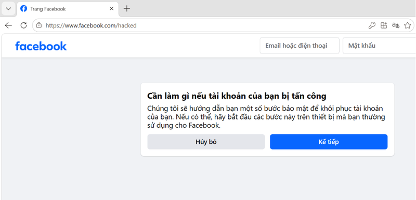Bookmark this page with star icon
The height and width of the screenshot is (200, 416).
click(x=408, y=25)
